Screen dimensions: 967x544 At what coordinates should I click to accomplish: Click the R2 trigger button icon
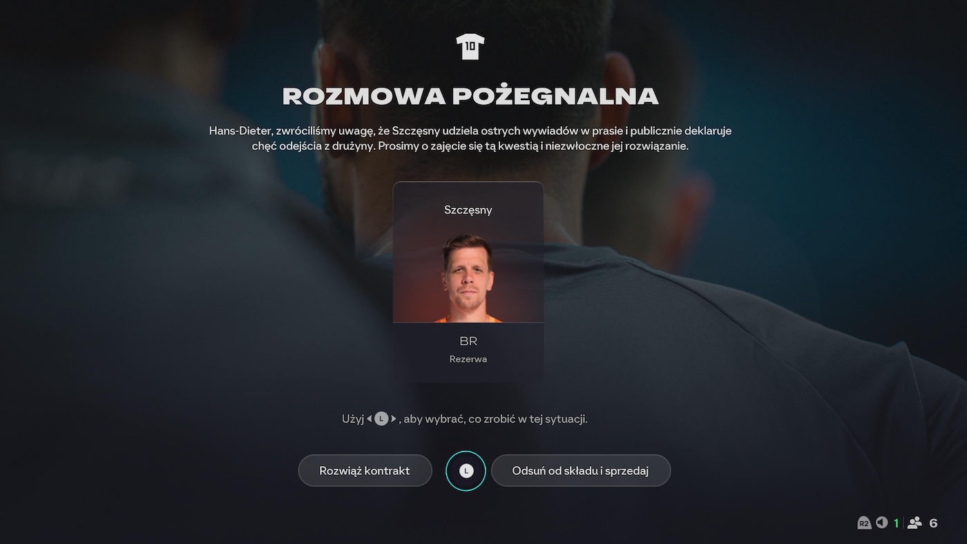pyautogui.click(x=864, y=523)
